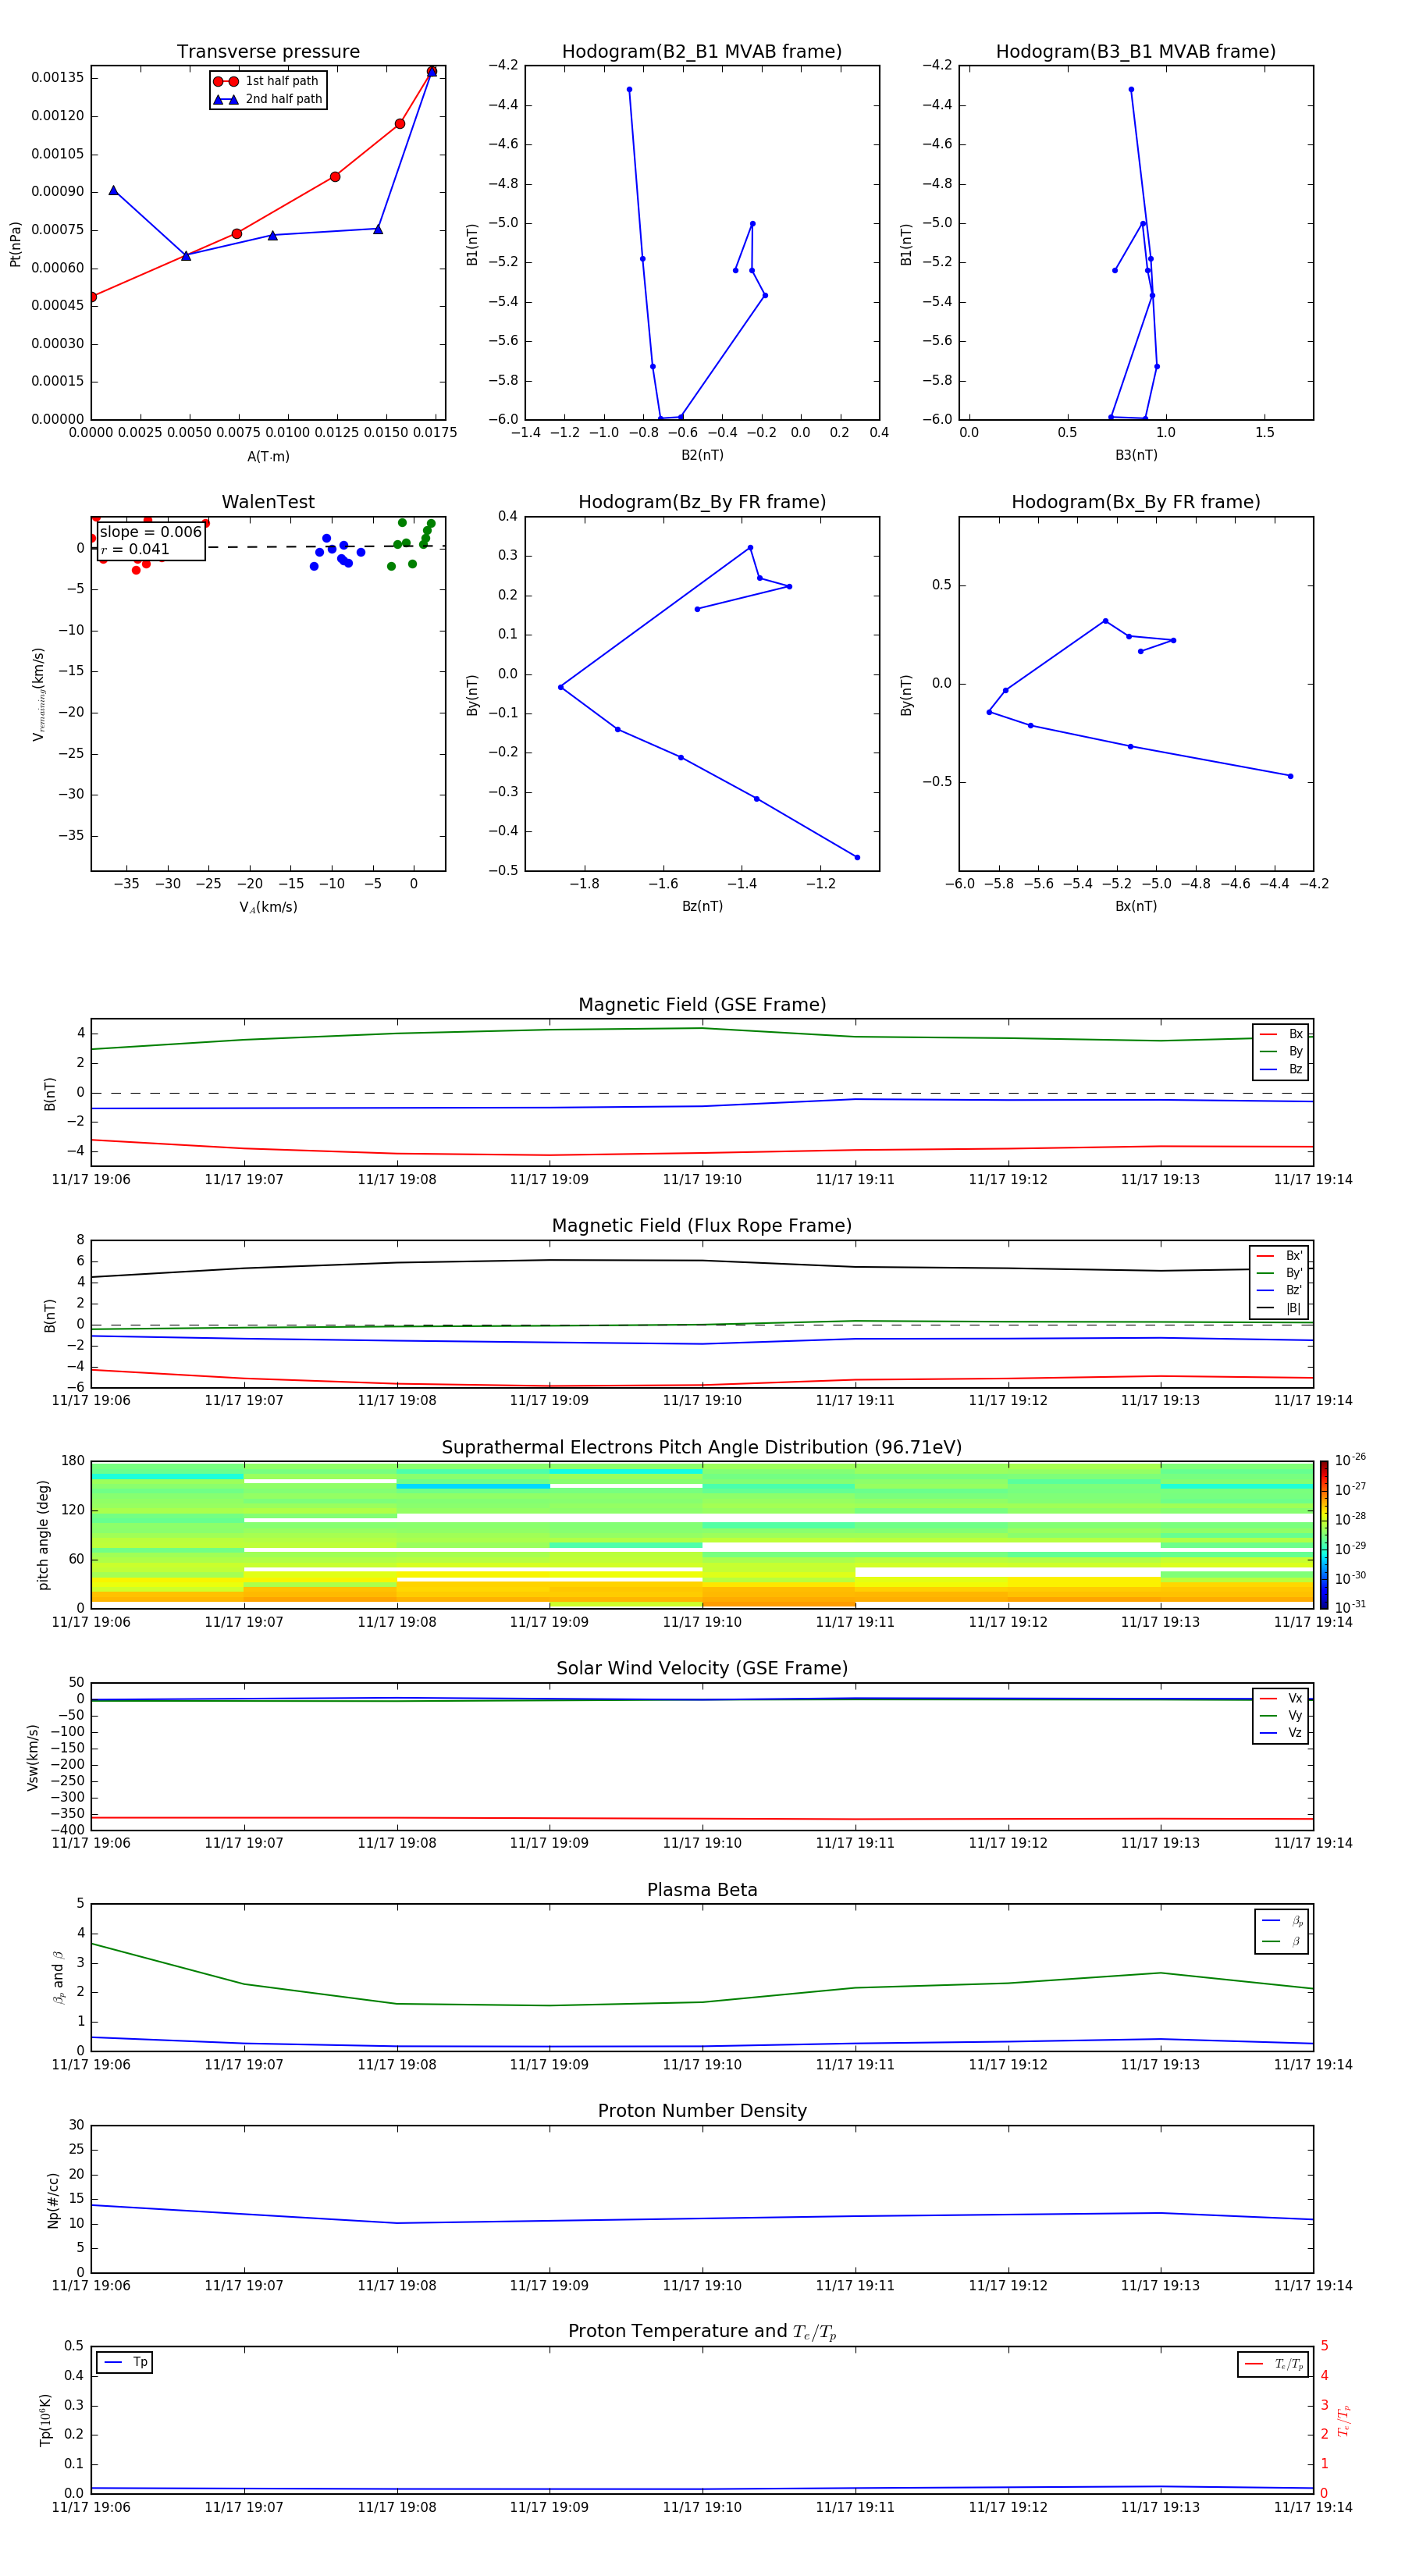Select the green By legend entry in GSE panel
Screen dimensions: 1405x2576
pos(1281,1051)
